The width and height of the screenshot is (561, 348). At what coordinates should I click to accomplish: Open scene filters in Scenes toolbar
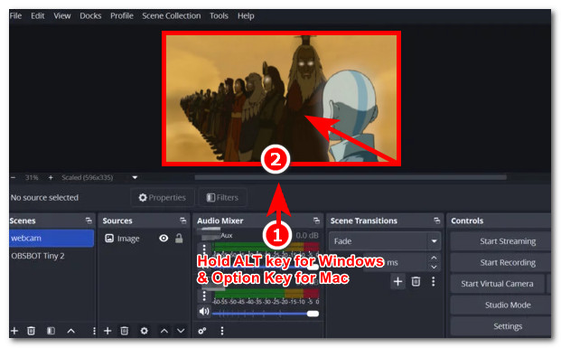(51, 331)
